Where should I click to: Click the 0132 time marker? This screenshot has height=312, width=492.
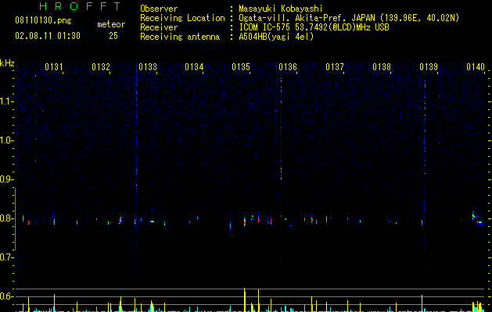click(101, 66)
